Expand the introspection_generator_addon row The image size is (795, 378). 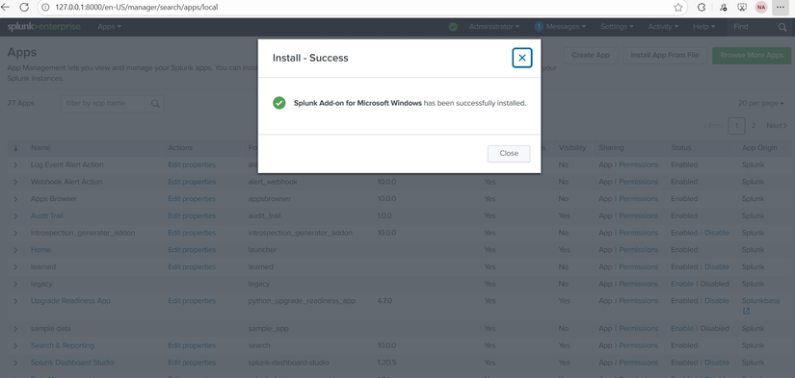coord(15,233)
